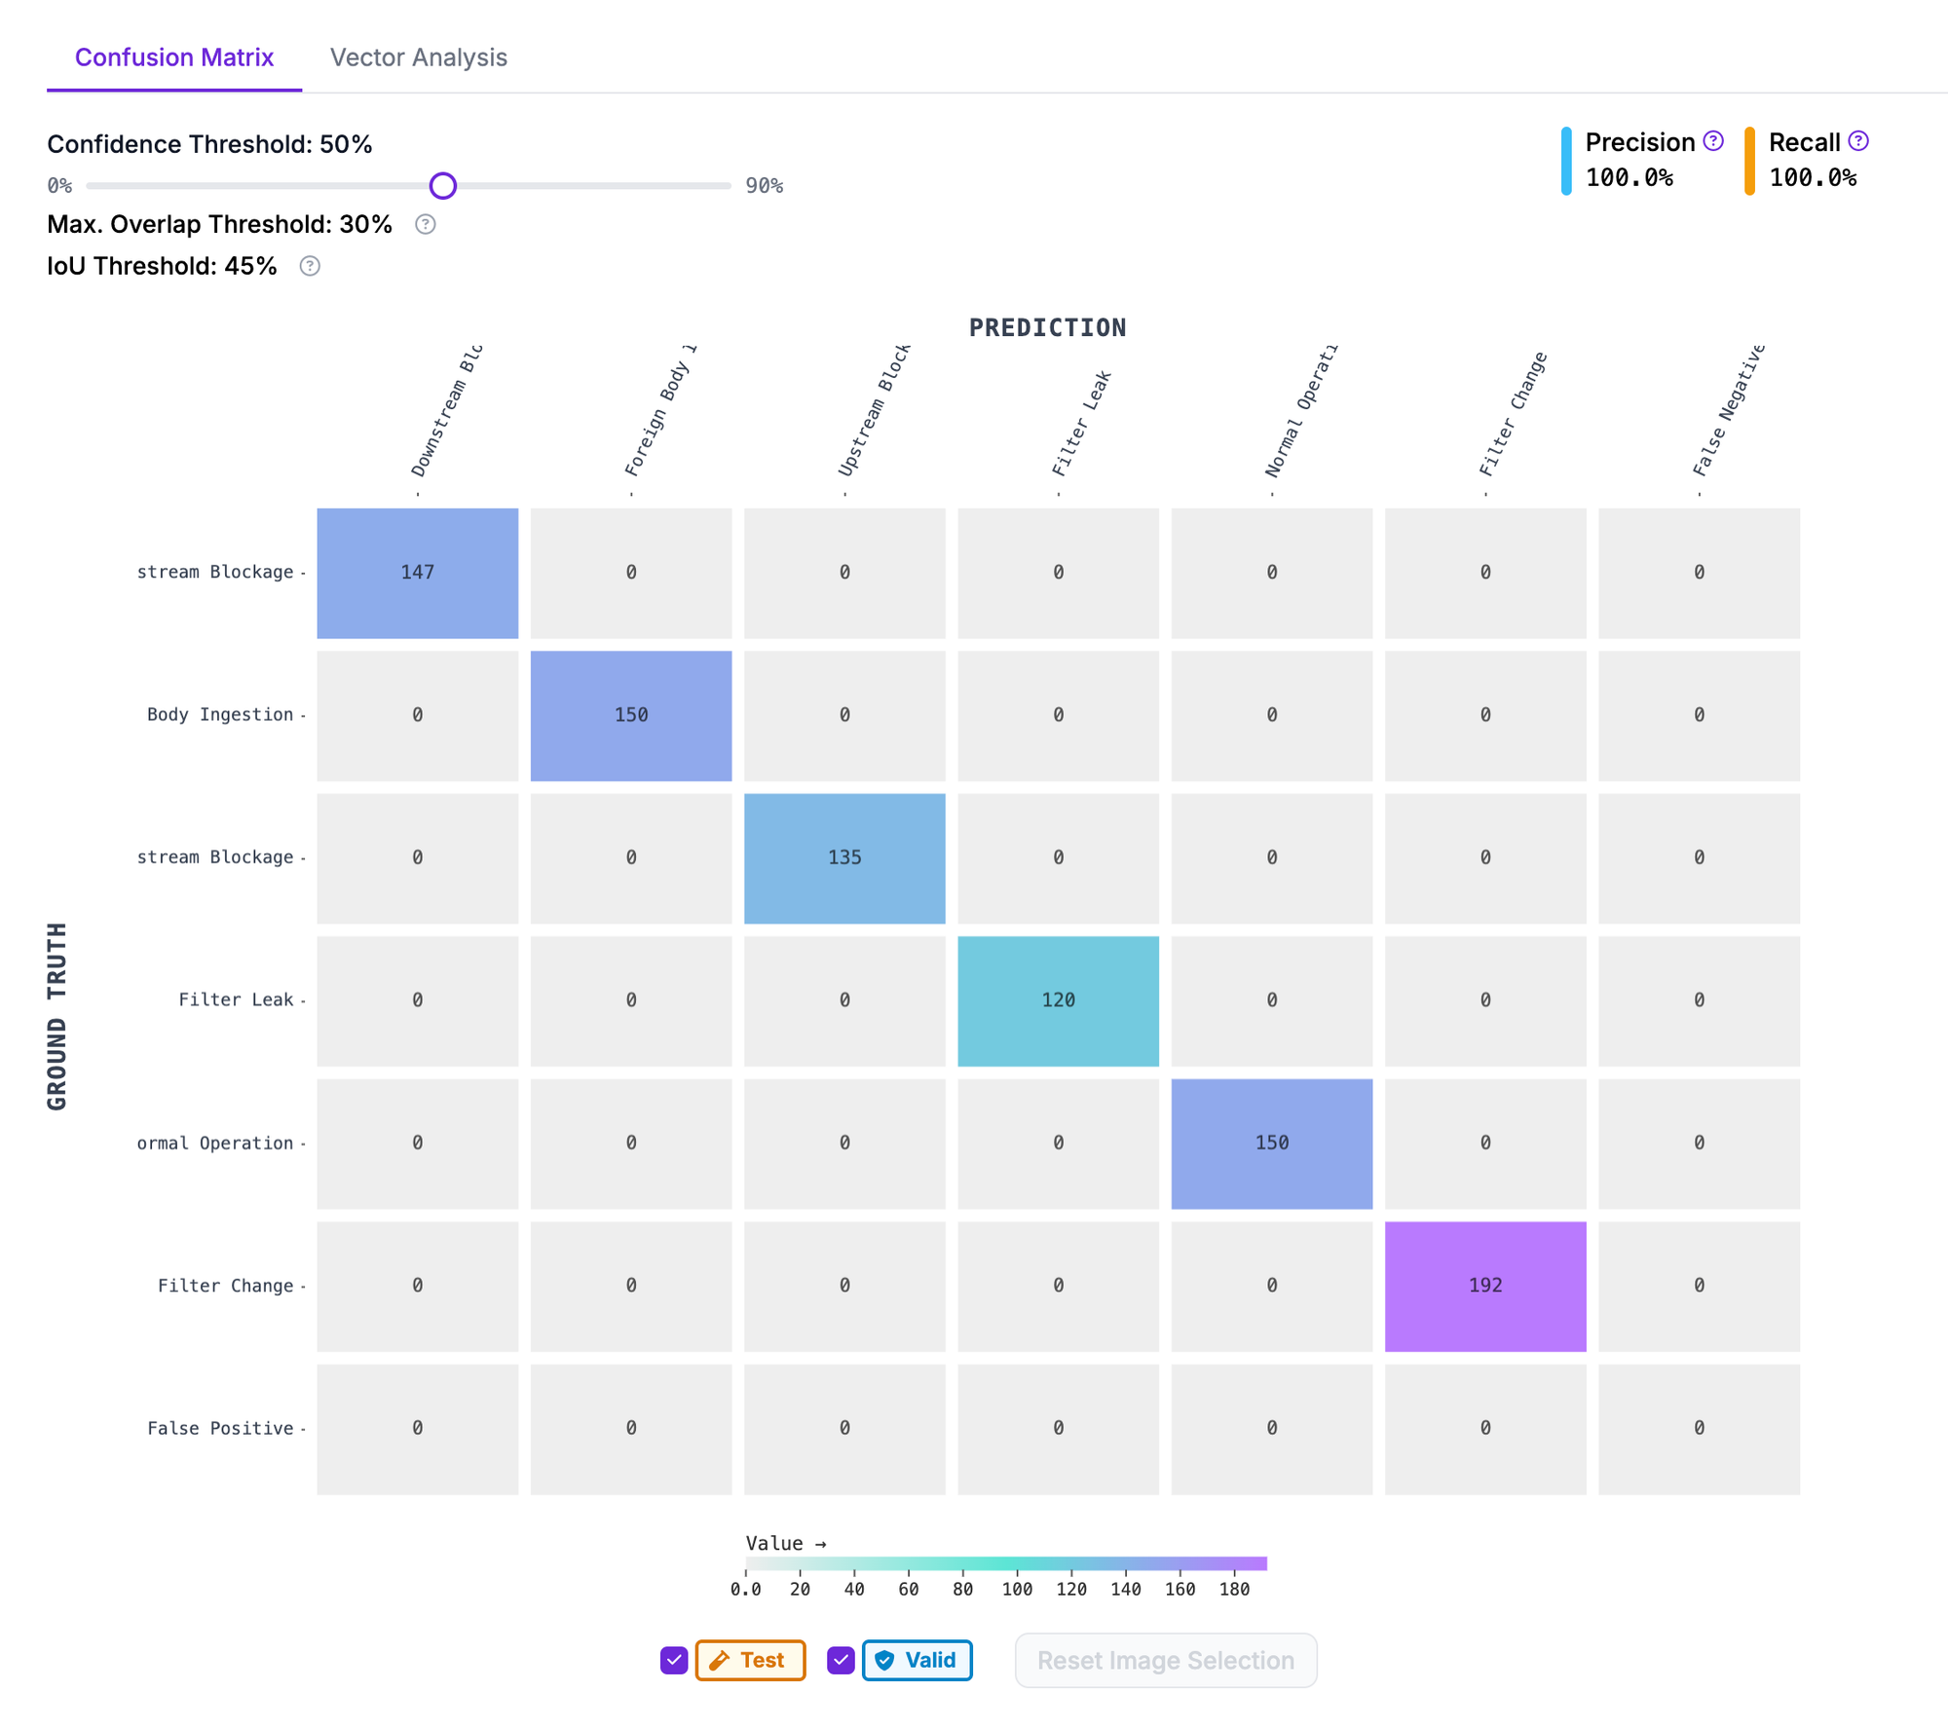Click the orange Test split button
The height and width of the screenshot is (1729, 1948).
click(750, 1660)
